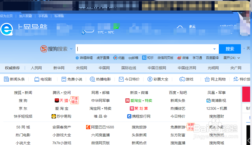Click the gear icon beside 哔哩哔哩
This screenshot has width=252, height=145.
77,58
